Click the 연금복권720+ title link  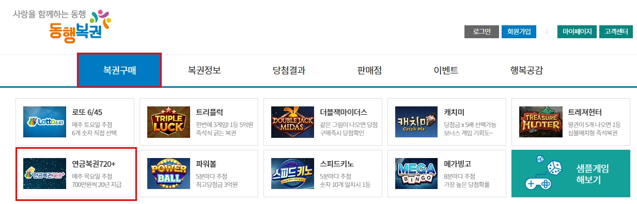[94, 164]
